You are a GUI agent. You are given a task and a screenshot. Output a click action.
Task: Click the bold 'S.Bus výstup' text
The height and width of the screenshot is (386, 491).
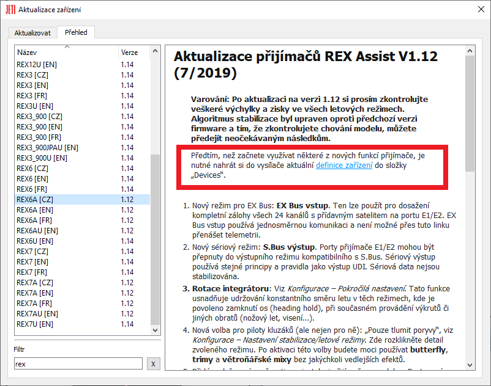click(x=289, y=247)
